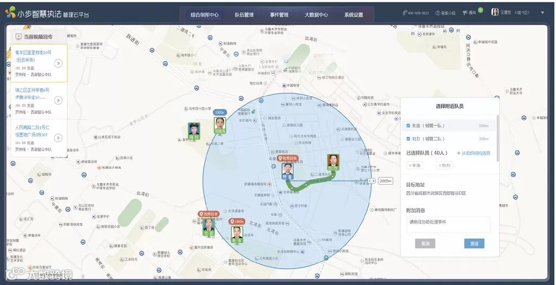
Task: Play the 人民南路二段 video feed
Action: tap(59, 137)
